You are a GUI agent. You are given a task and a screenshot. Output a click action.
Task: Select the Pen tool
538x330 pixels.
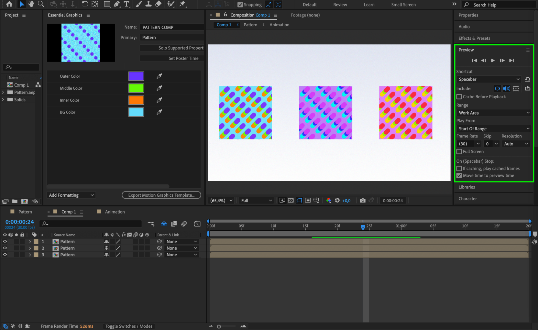pyautogui.click(x=117, y=4)
